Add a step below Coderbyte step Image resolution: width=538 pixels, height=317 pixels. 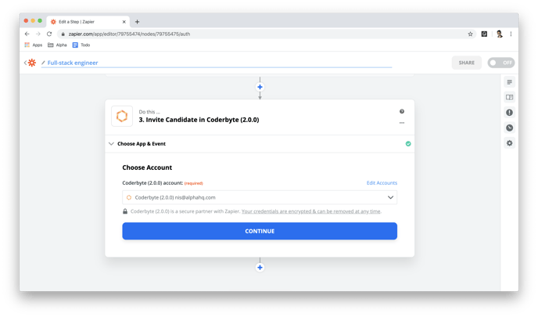point(260,267)
